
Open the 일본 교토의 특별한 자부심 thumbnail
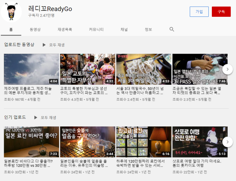point(88,69)
